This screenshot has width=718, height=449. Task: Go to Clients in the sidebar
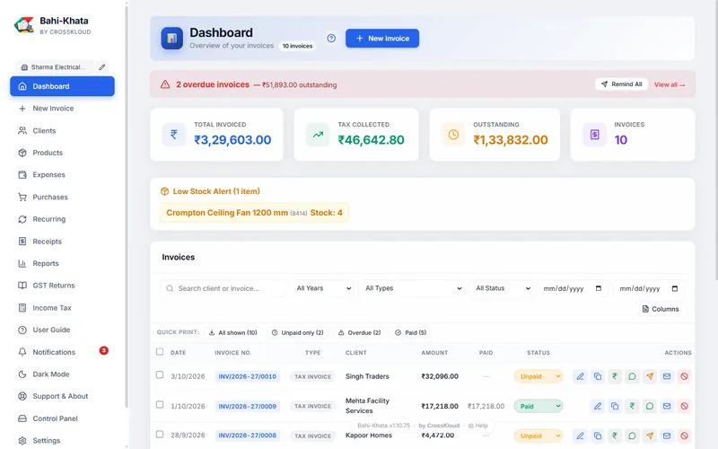(62, 130)
